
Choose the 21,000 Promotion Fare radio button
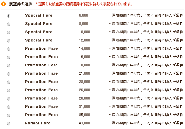9,74
